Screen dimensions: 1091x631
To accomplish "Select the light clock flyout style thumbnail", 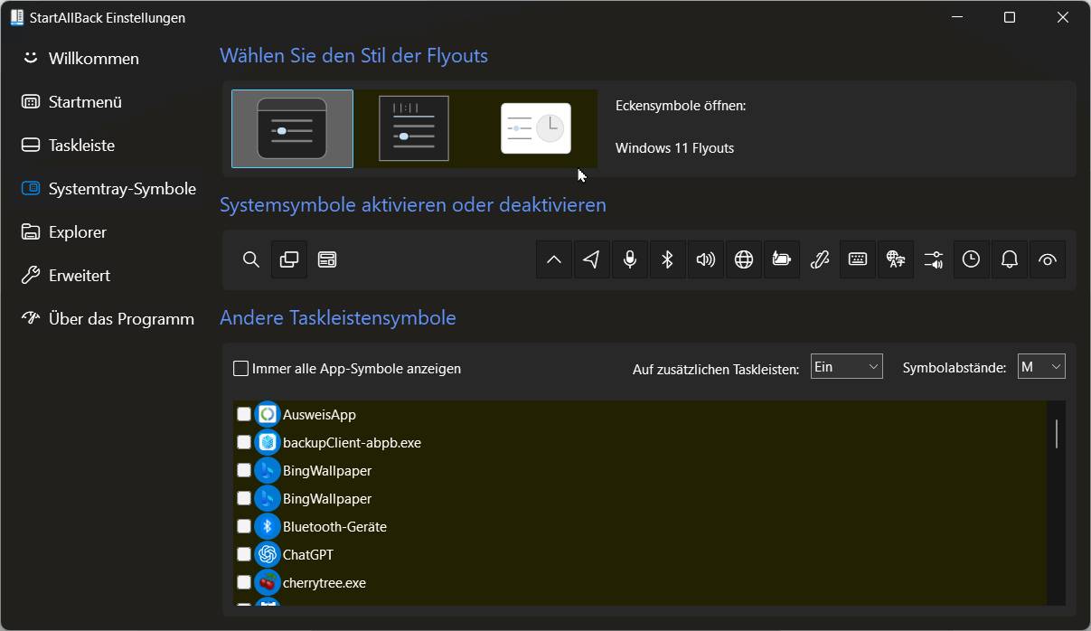I will tap(536, 128).
